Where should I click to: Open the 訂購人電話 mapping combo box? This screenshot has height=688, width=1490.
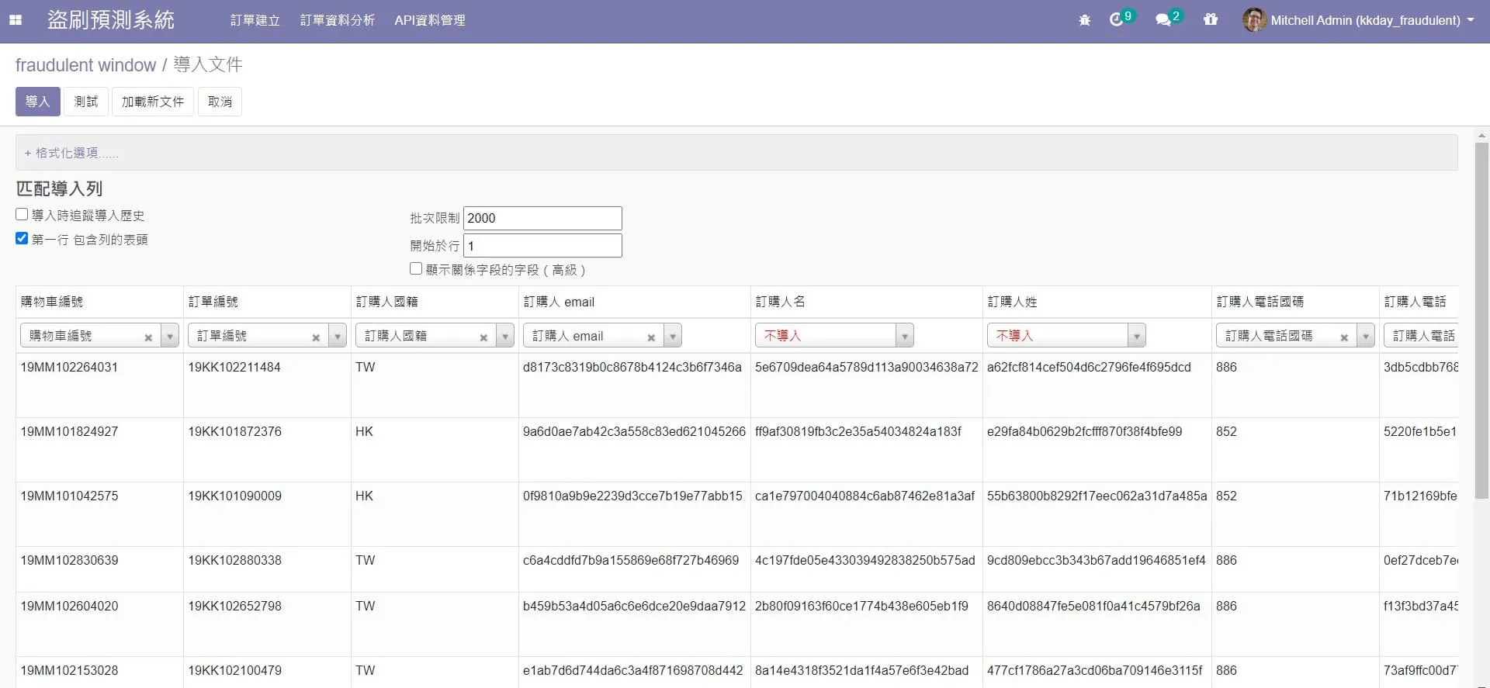click(x=1421, y=335)
